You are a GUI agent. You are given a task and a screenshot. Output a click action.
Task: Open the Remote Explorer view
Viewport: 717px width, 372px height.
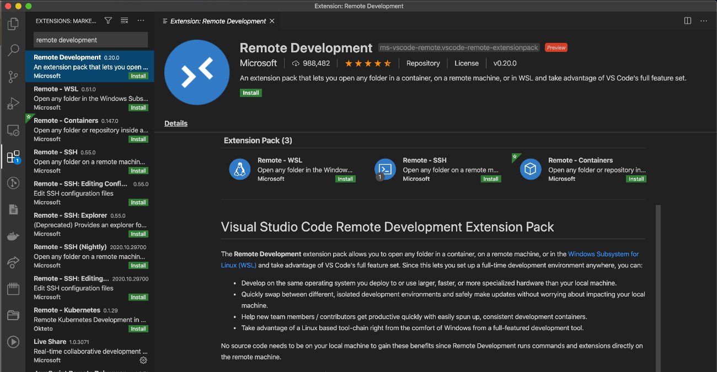coord(13,131)
